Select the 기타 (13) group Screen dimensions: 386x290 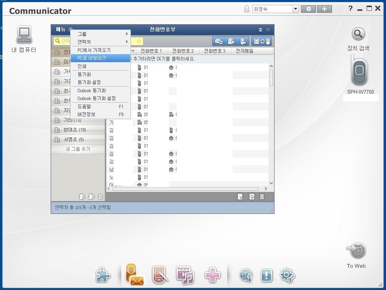78,120
